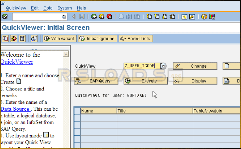The height and width of the screenshot is (149, 241).
Task: Click the In background button
Action: [x=98, y=39]
